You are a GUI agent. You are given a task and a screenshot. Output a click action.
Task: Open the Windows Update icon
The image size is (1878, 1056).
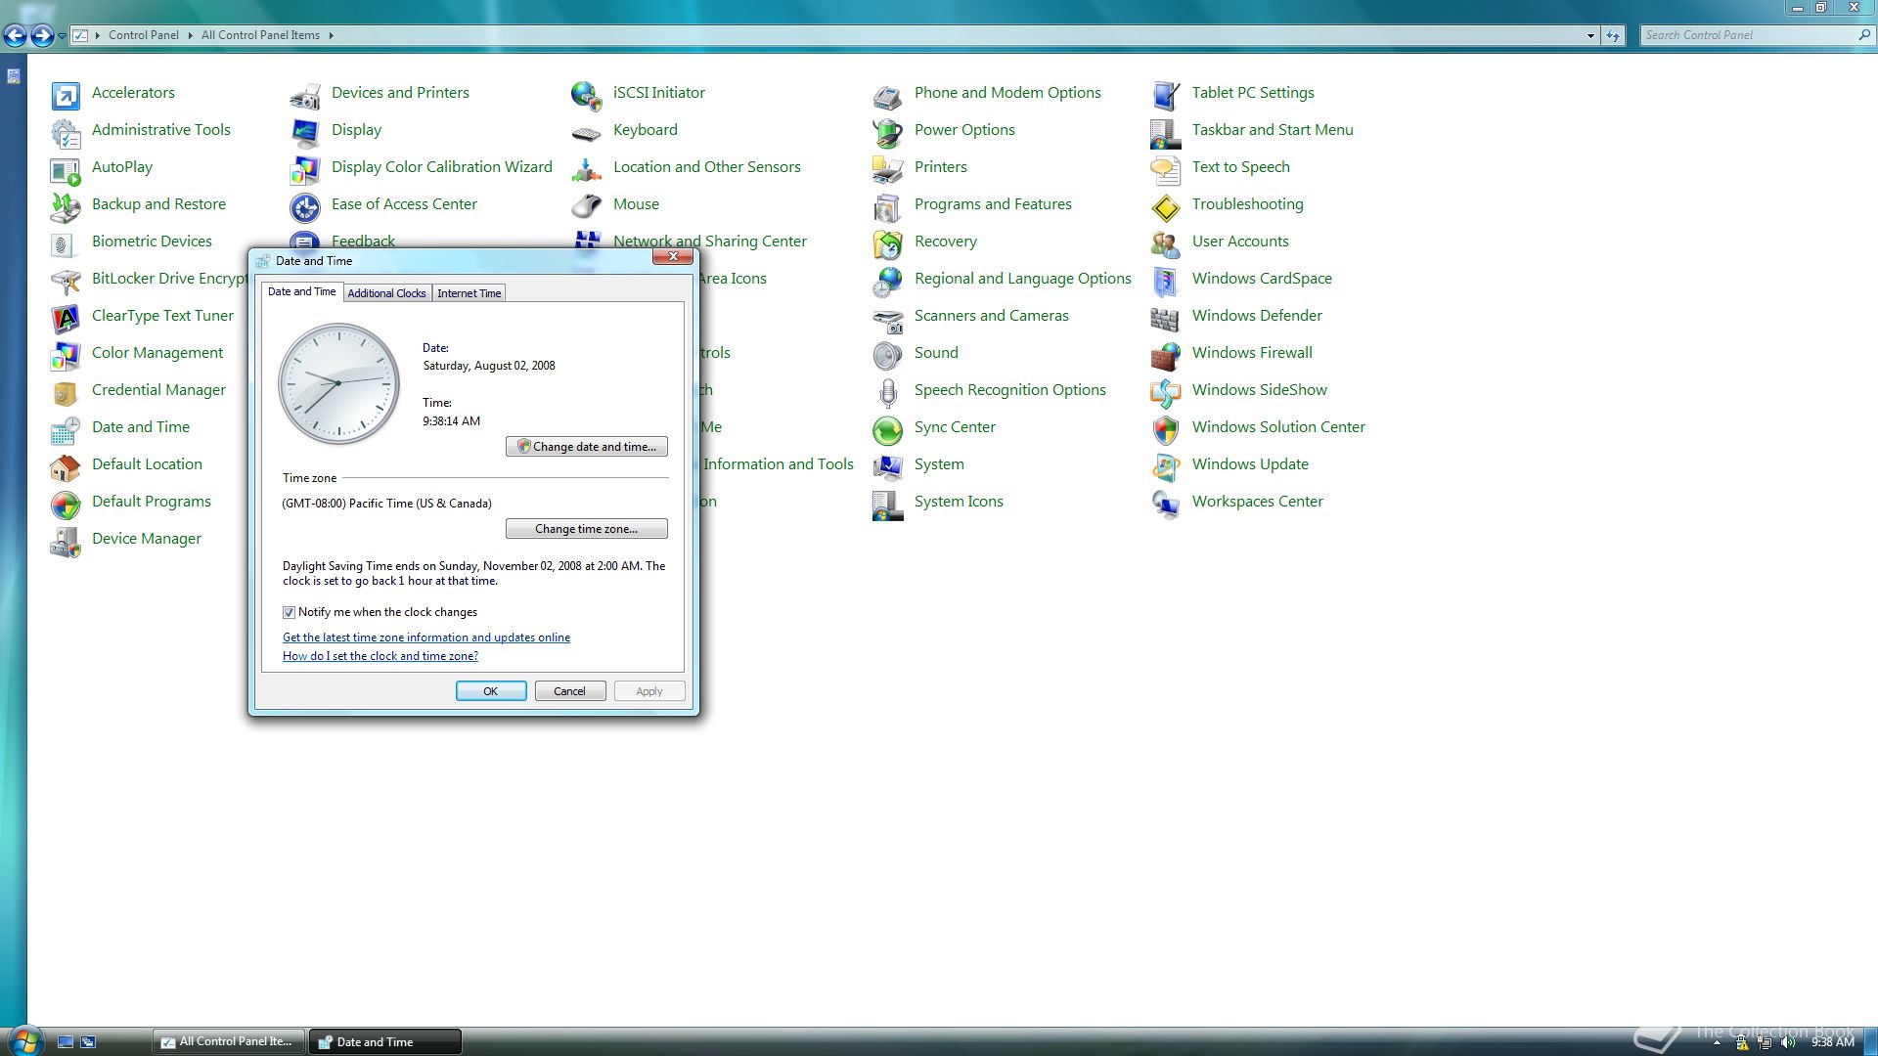tap(1166, 465)
